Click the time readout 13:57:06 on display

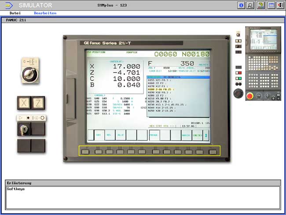click(188, 126)
